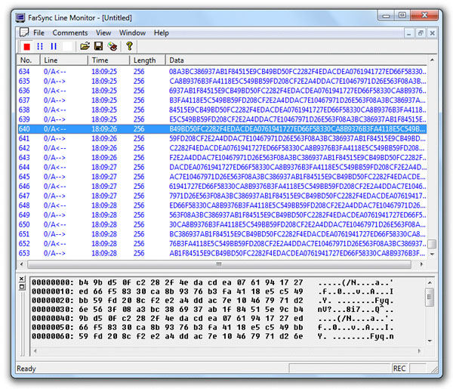Viewport: 453px width, 389px height.
Task: Click the Line column header
Action: click(x=63, y=60)
